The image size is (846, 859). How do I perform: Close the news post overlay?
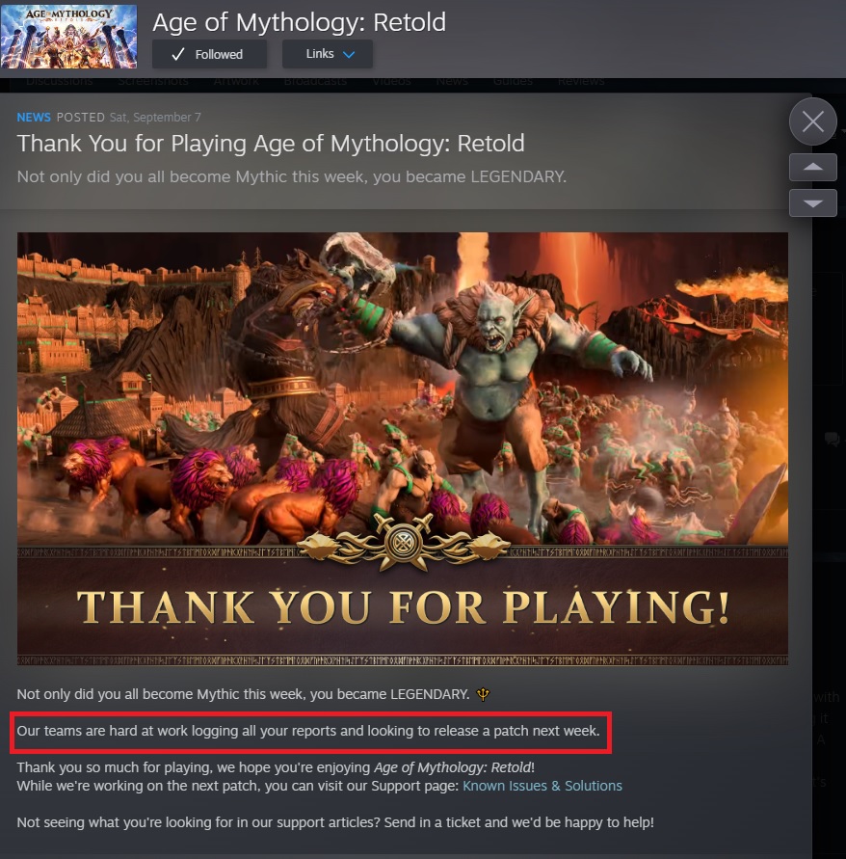coord(812,121)
